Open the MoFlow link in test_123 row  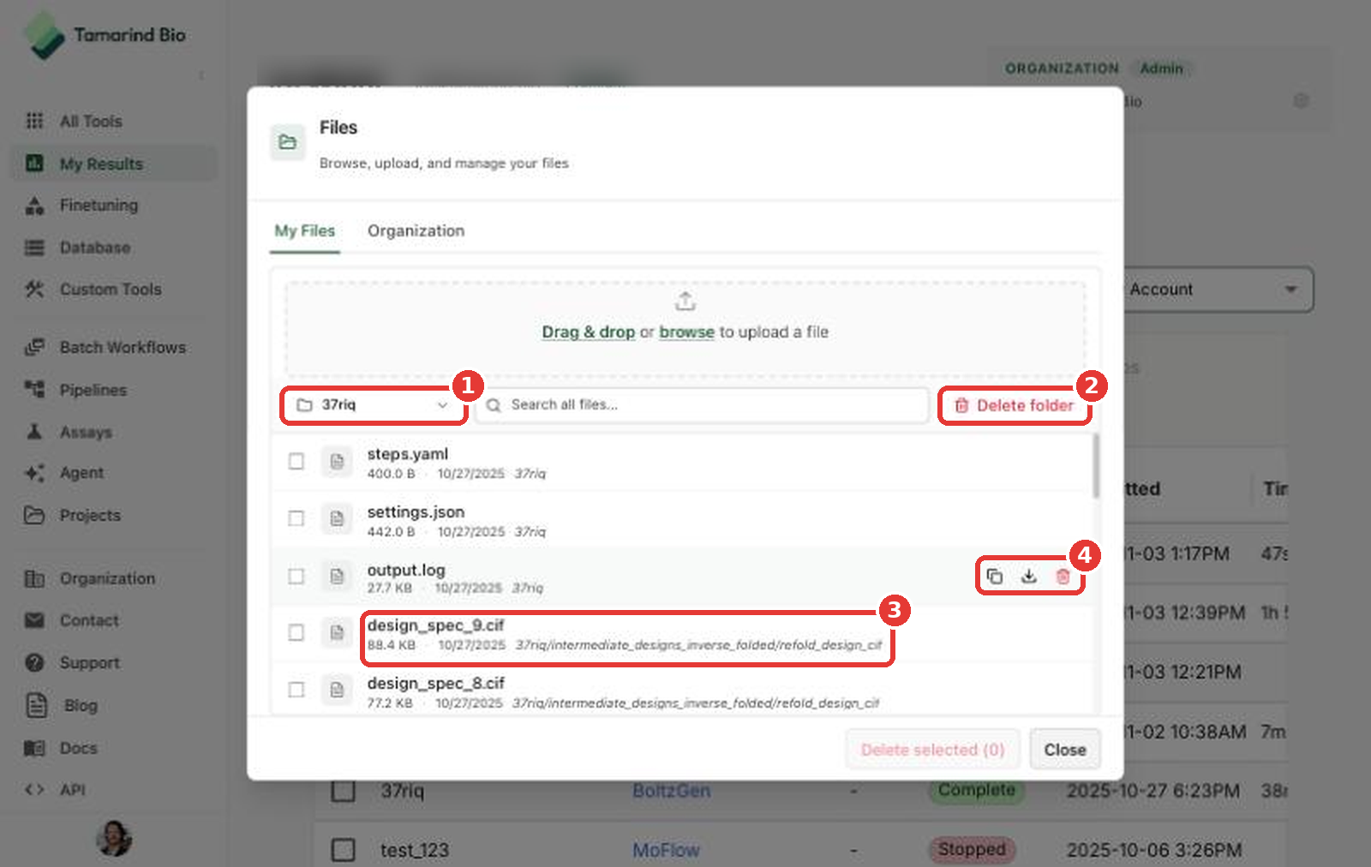click(666, 850)
